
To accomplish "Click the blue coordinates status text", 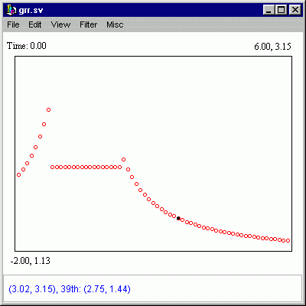I will click(x=70, y=289).
